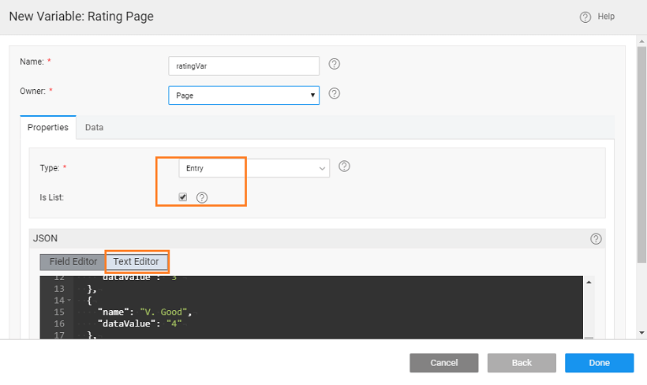Viewport: 647px width, 385px height.
Task: Click help icon next to Type dropdown
Action: click(344, 166)
